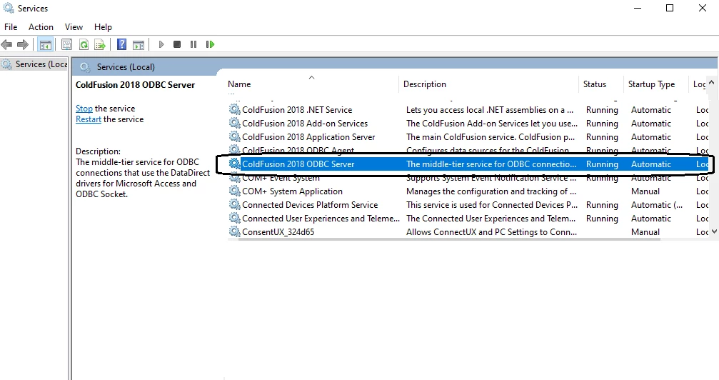The width and height of the screenshot is (719, 380).
Task: Select ConsentUX_324d65 row name
Action: pos(278,232)
